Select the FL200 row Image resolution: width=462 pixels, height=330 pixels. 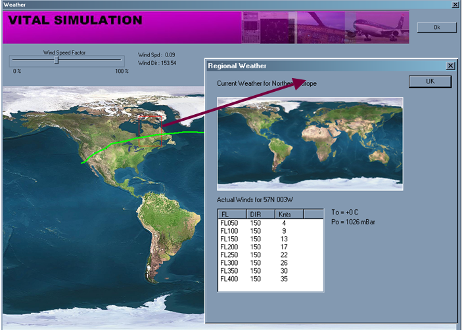click(x=271, y=247)
